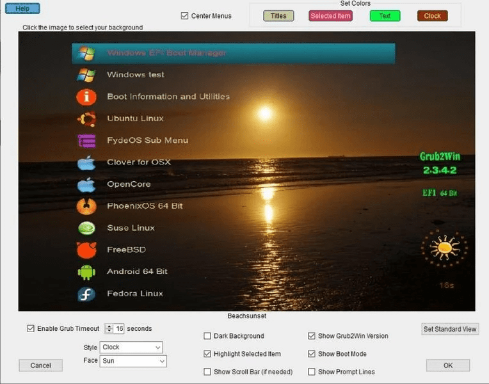The image size is (489, 384).
Task: Click the PhoenixOS 64 Bit icon
Action: [86, 207]
